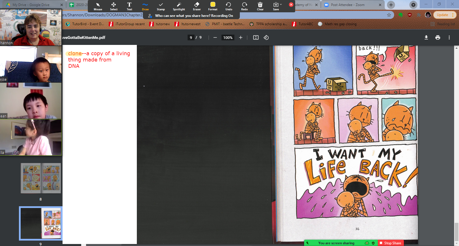The image size is (459, 246).
Task: Download the PDF file
Action: tap(426, 37)
